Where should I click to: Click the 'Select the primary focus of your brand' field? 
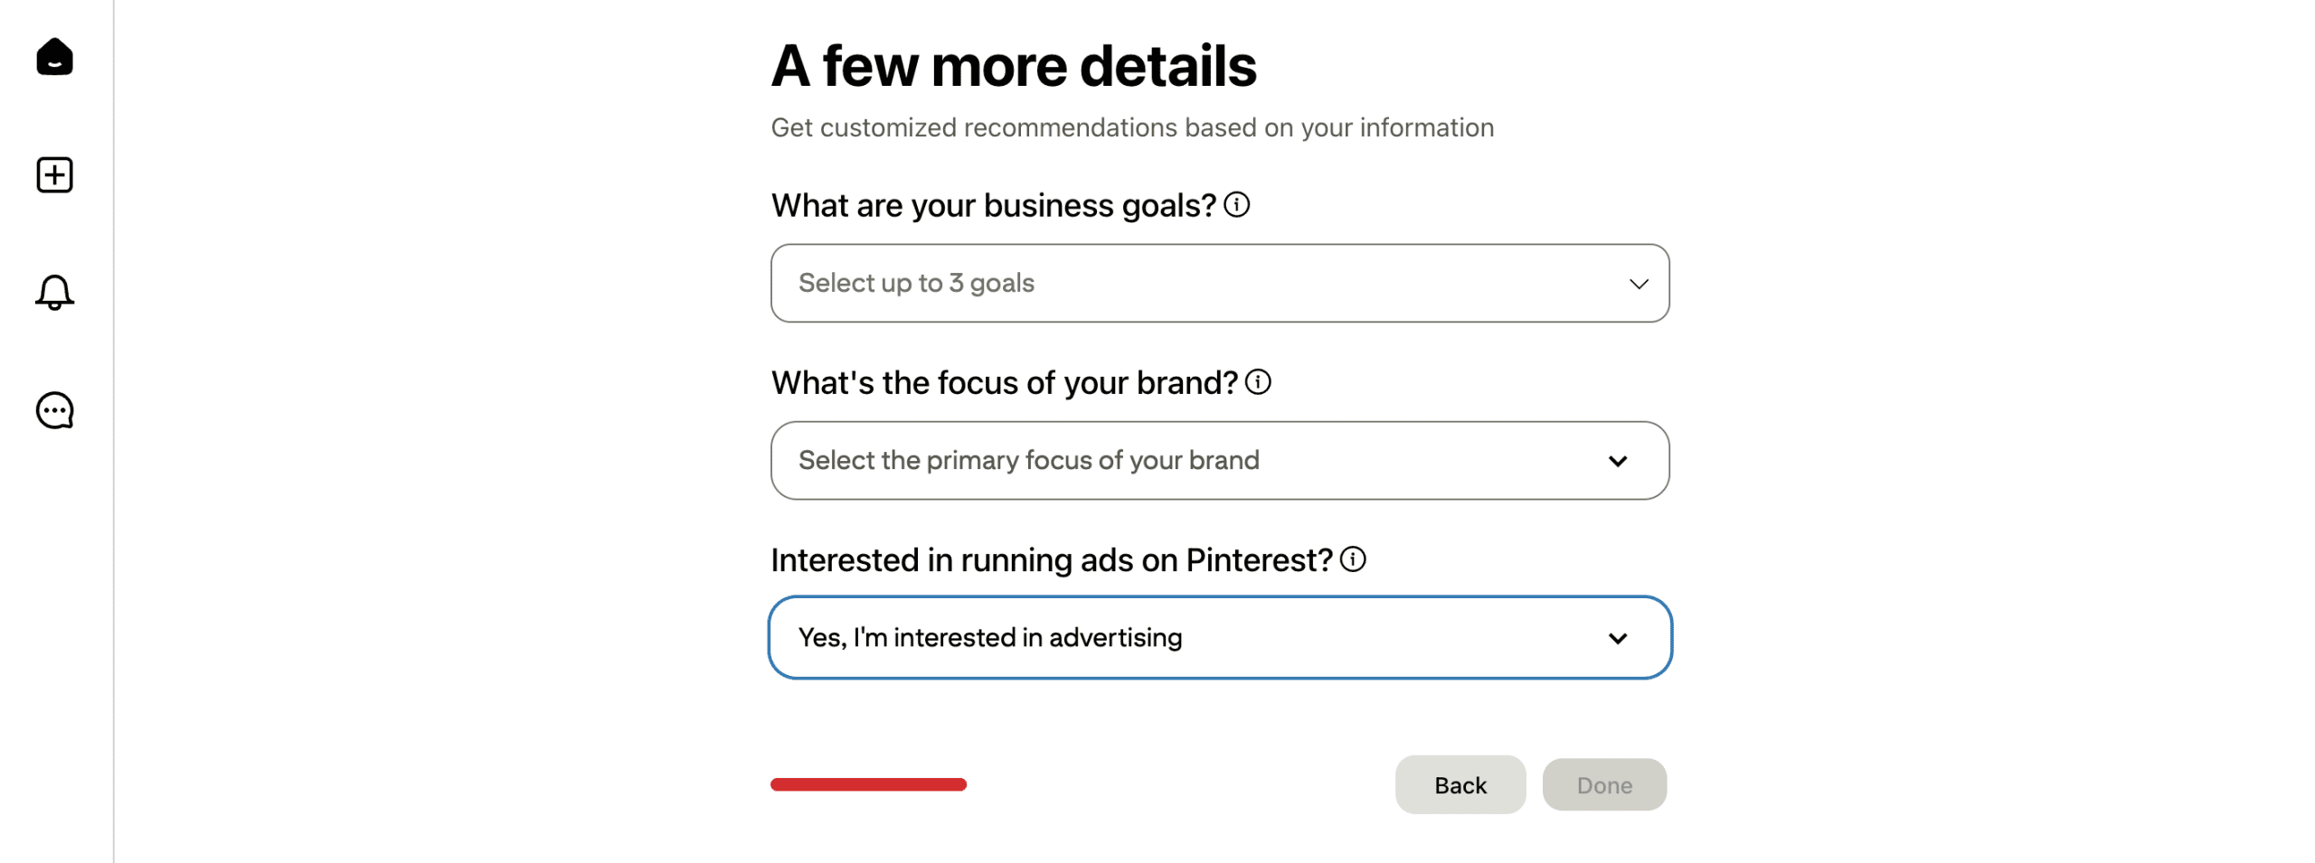pos(1219,461)
